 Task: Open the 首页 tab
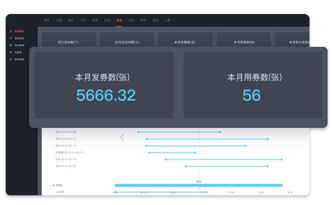[x=47, y=20]
